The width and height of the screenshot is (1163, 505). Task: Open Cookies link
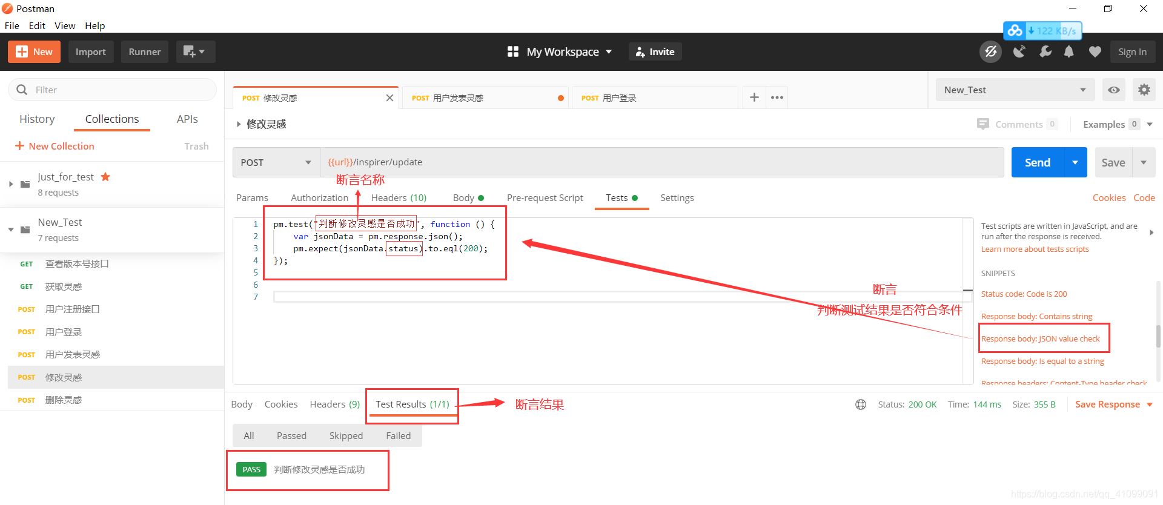click(1108, 198)
